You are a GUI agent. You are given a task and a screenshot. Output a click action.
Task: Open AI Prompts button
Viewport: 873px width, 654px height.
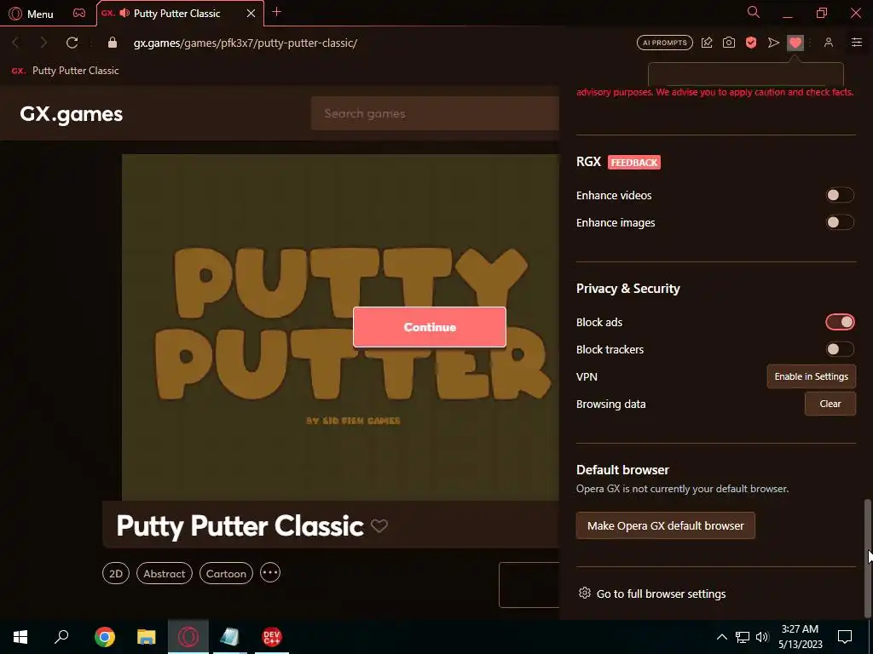point(665,43)
